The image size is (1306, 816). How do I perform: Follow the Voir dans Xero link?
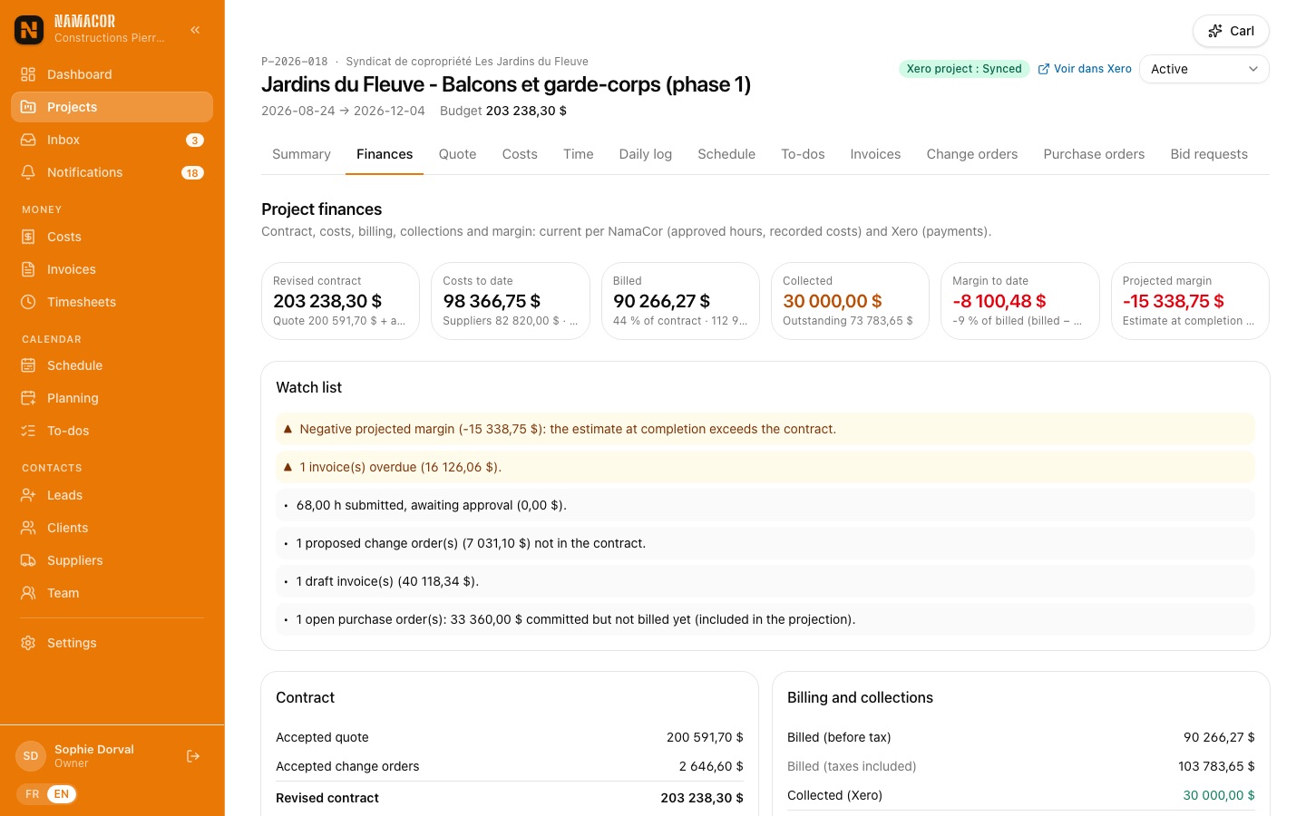1085,69
